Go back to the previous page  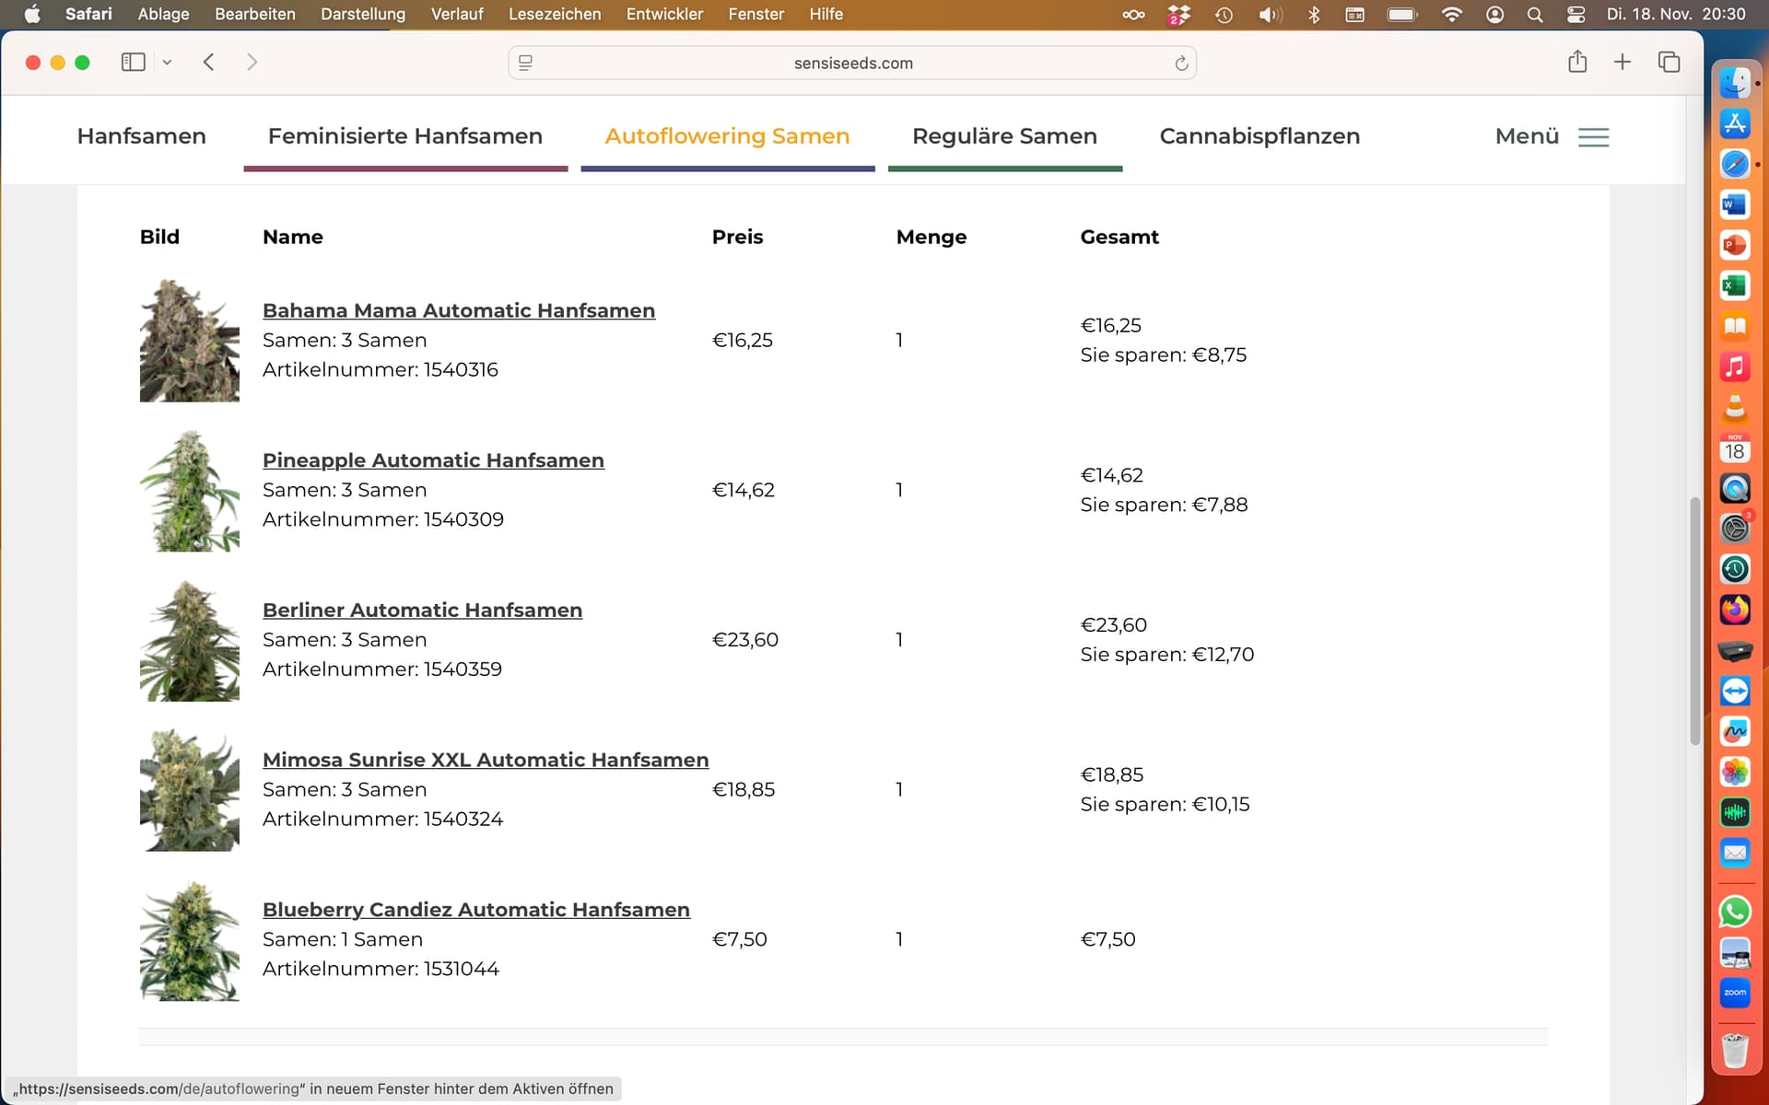209,62
